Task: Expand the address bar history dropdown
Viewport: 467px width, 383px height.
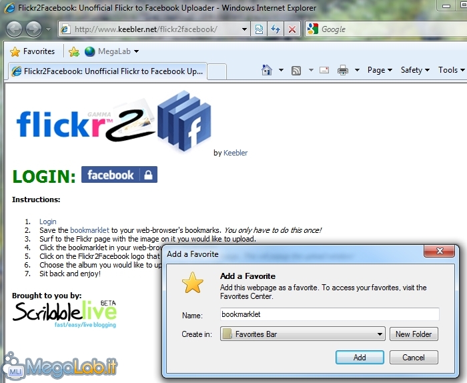Action: point(244,29)
